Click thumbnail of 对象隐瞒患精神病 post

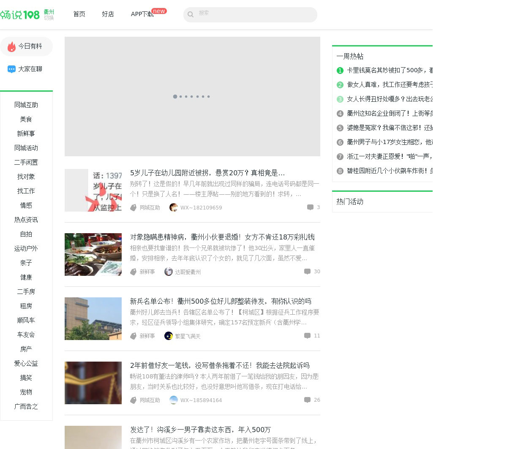(93, 254)
